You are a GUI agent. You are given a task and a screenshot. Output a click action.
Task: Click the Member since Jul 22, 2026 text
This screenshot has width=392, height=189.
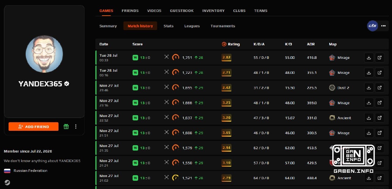point(28,151)
